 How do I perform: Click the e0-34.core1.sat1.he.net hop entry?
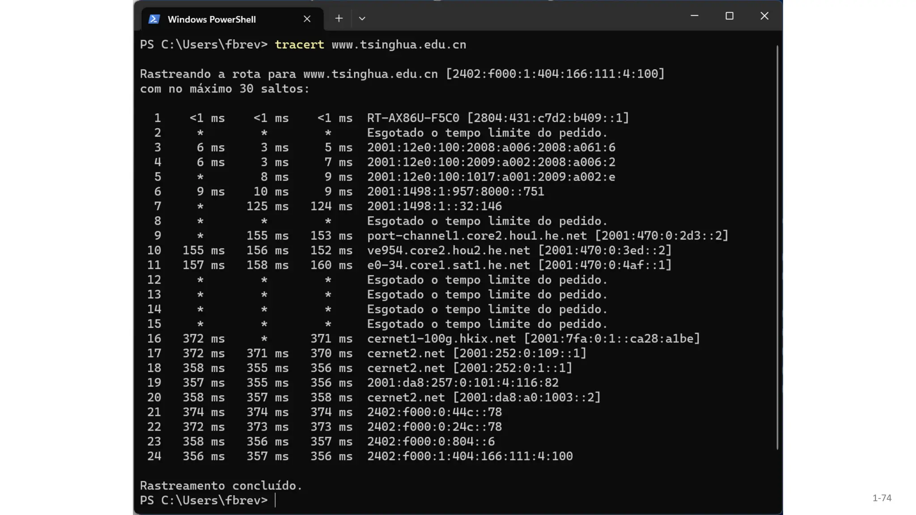pyautogui.click(x=448, y=265)
